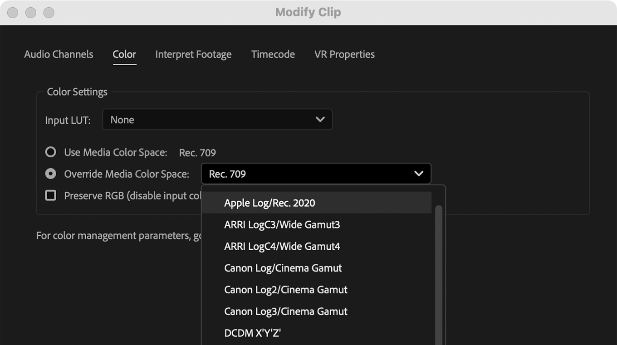Pick Canon Log2/Cinema Gamut entry

pos(285,290)
